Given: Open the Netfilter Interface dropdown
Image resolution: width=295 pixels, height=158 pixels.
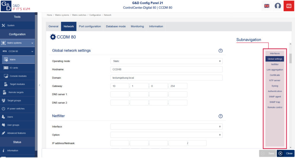Looking at the screenshot, I should pyautogui.click(x=166, y=127).
